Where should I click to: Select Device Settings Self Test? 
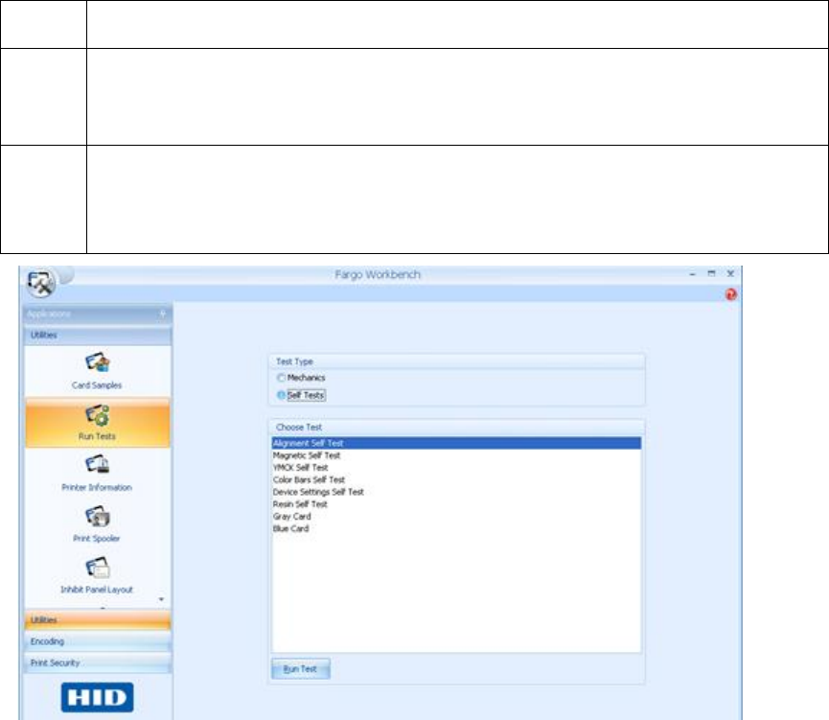point(456,492)
